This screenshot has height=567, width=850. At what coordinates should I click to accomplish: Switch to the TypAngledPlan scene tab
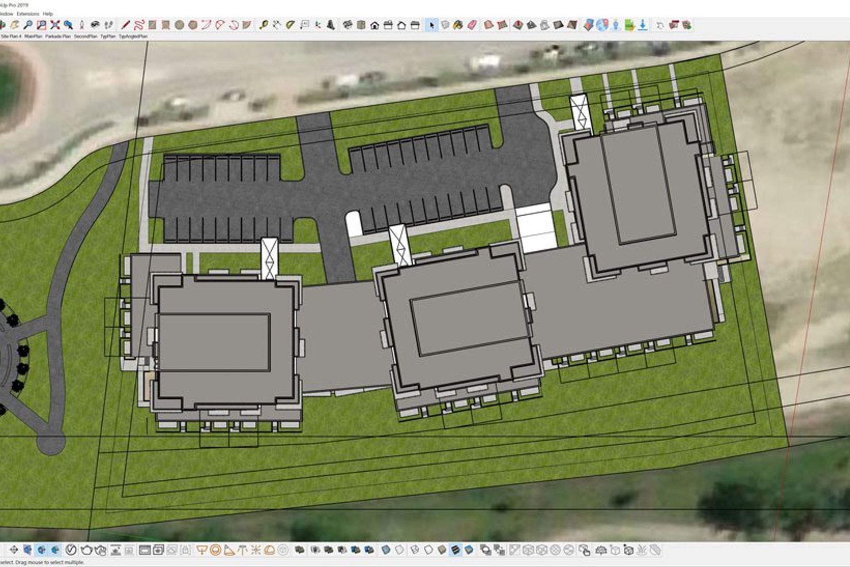point(131,37)
